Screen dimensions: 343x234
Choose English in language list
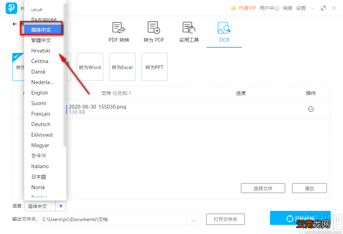(x=44, y=92)
